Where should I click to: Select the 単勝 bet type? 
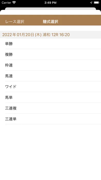point(50,44)
